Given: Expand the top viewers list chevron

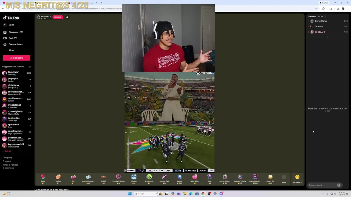Looking at the screenshot, I should click(328, 37).
